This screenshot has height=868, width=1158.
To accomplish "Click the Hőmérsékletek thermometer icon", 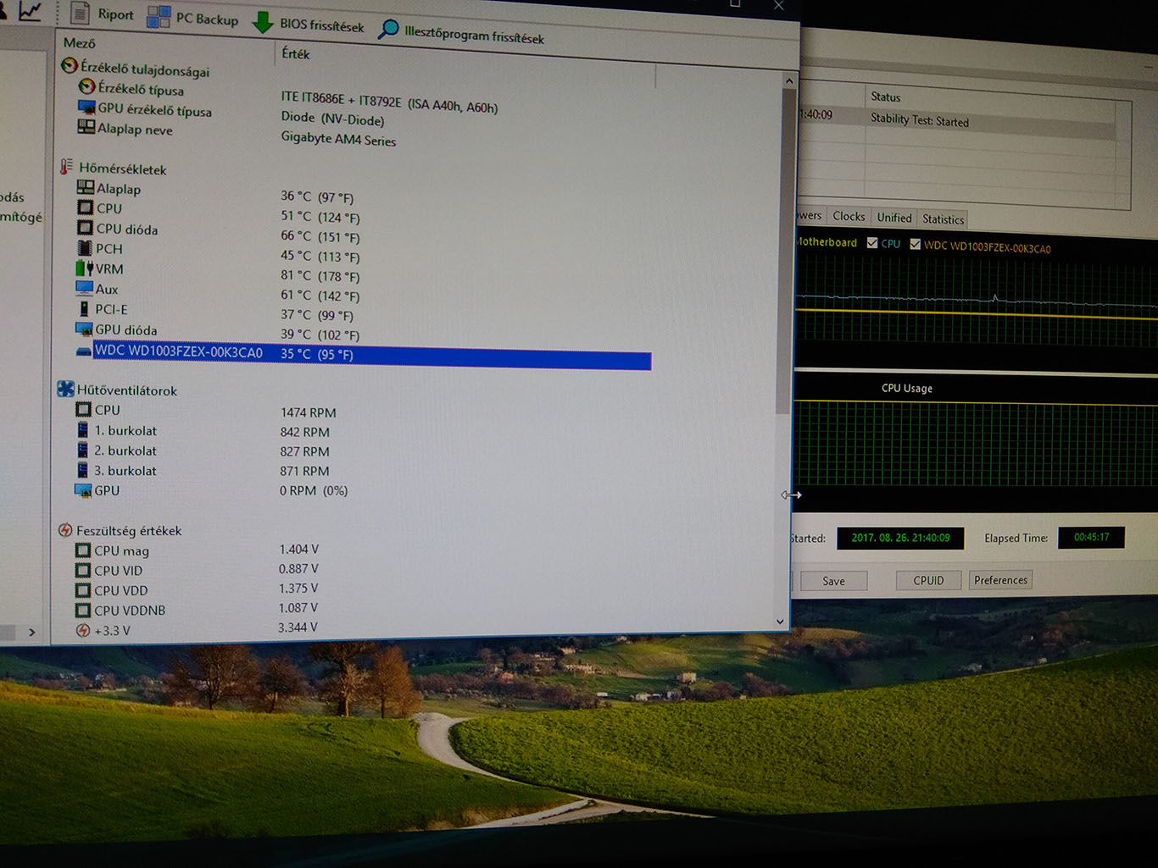I will point(66,167).
